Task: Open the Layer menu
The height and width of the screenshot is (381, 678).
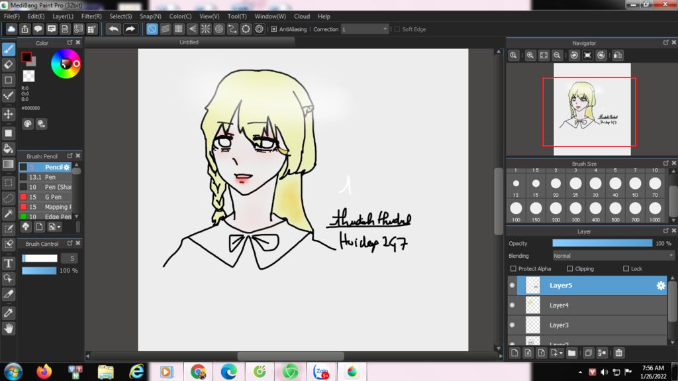Action: click(x=63, y=16)
